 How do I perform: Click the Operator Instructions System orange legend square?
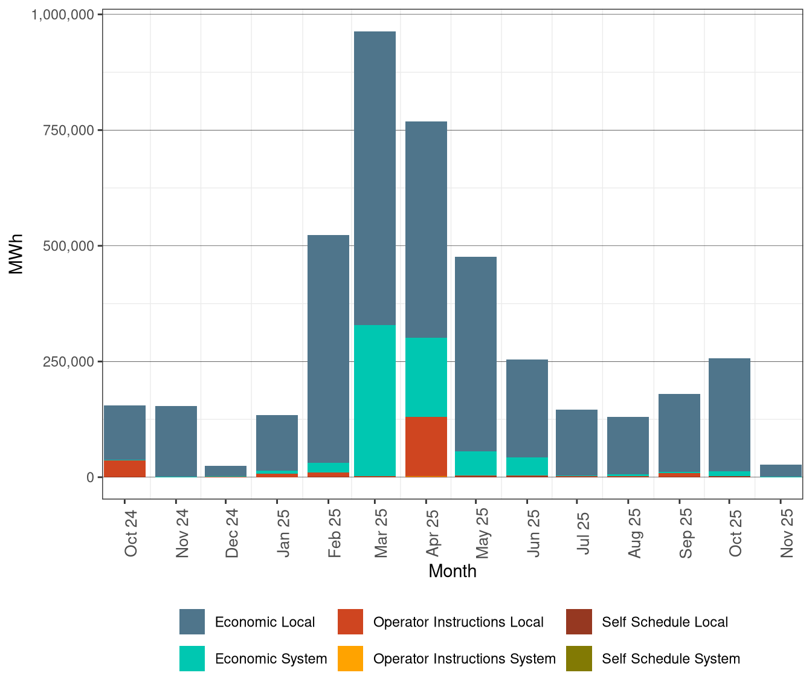352,659
